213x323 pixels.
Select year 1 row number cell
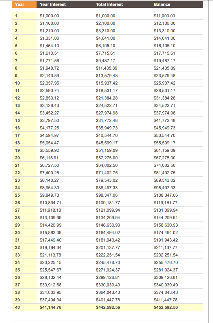[24, 16]
